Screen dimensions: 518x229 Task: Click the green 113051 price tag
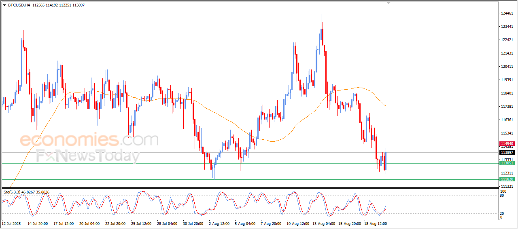pyautogui.click(x=507, y=163)
